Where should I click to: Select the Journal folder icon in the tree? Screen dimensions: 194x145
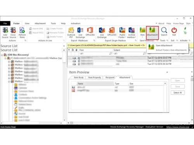[16, 114]
